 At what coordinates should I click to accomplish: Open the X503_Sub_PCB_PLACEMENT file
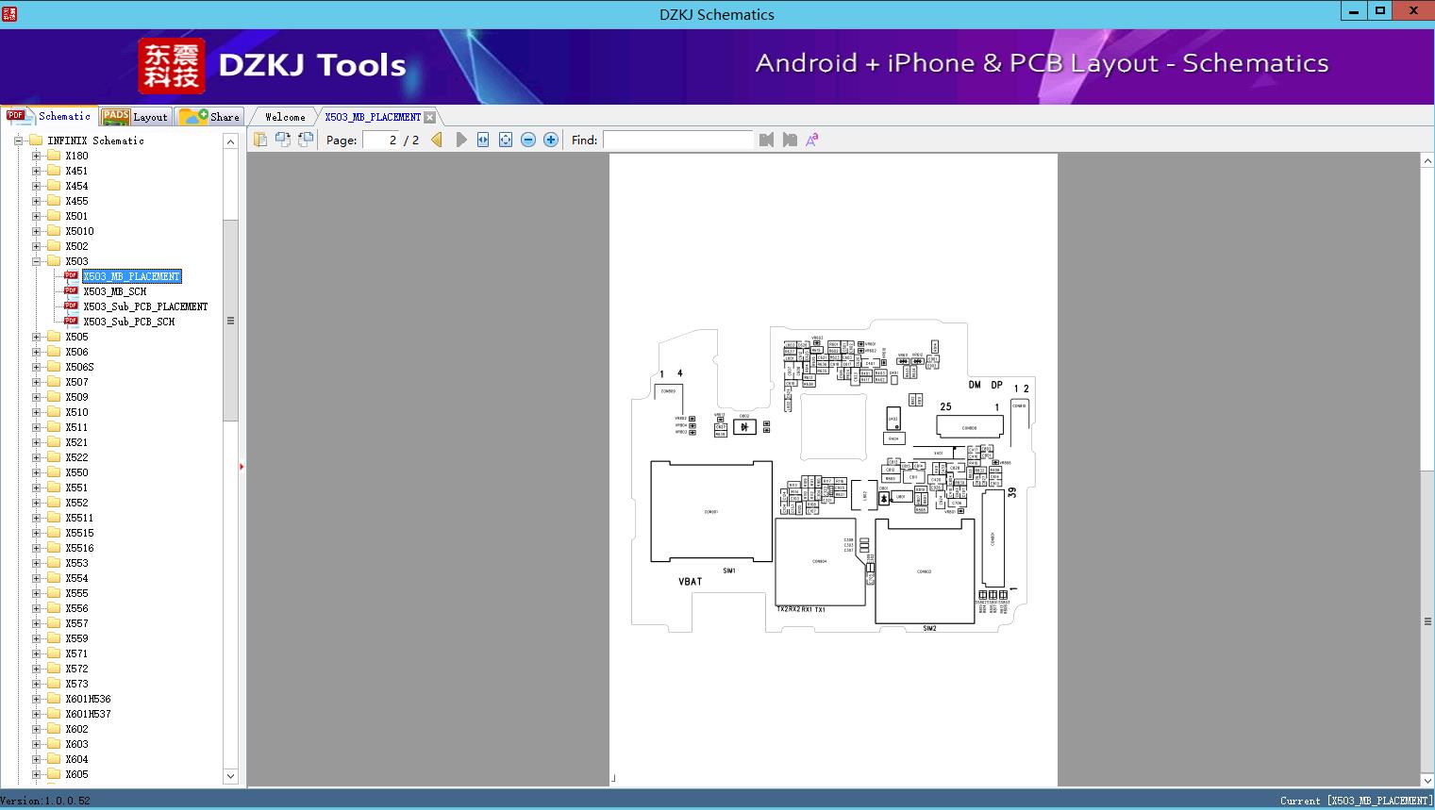(x=145, y=306)
